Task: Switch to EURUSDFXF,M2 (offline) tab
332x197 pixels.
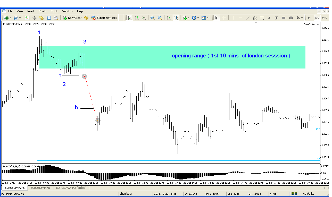Action: 71,188
